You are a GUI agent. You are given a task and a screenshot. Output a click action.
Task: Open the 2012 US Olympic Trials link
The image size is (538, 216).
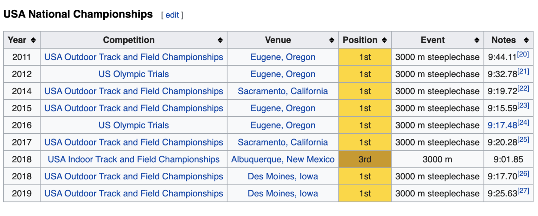[x=134, y=74]
